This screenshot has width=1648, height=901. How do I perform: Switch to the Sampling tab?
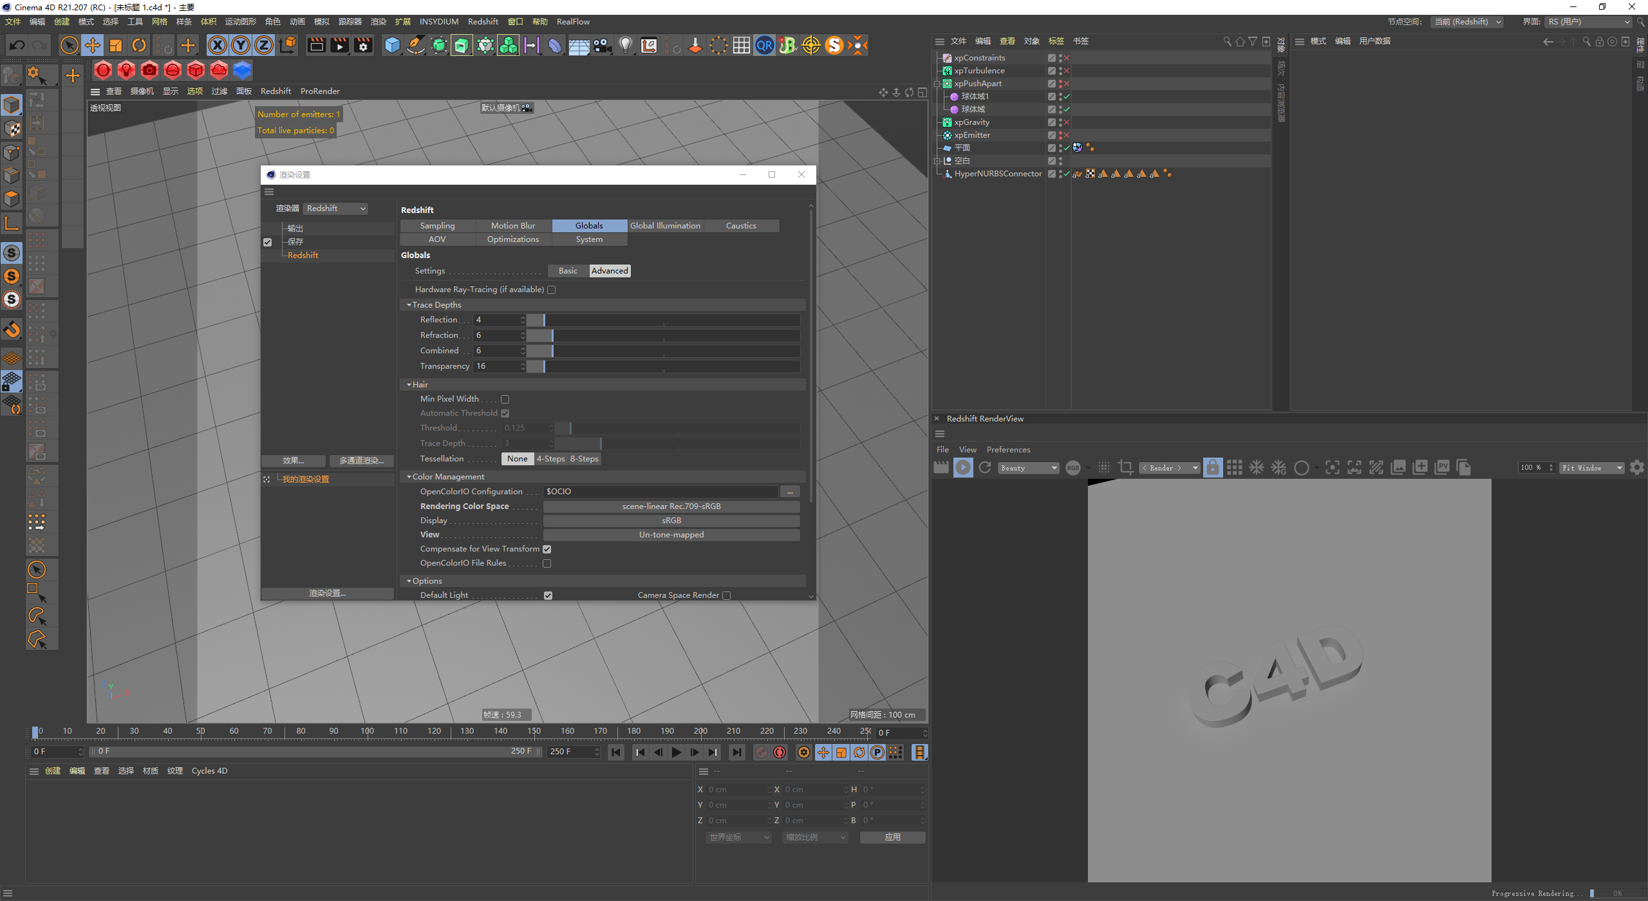coord(437,226)
